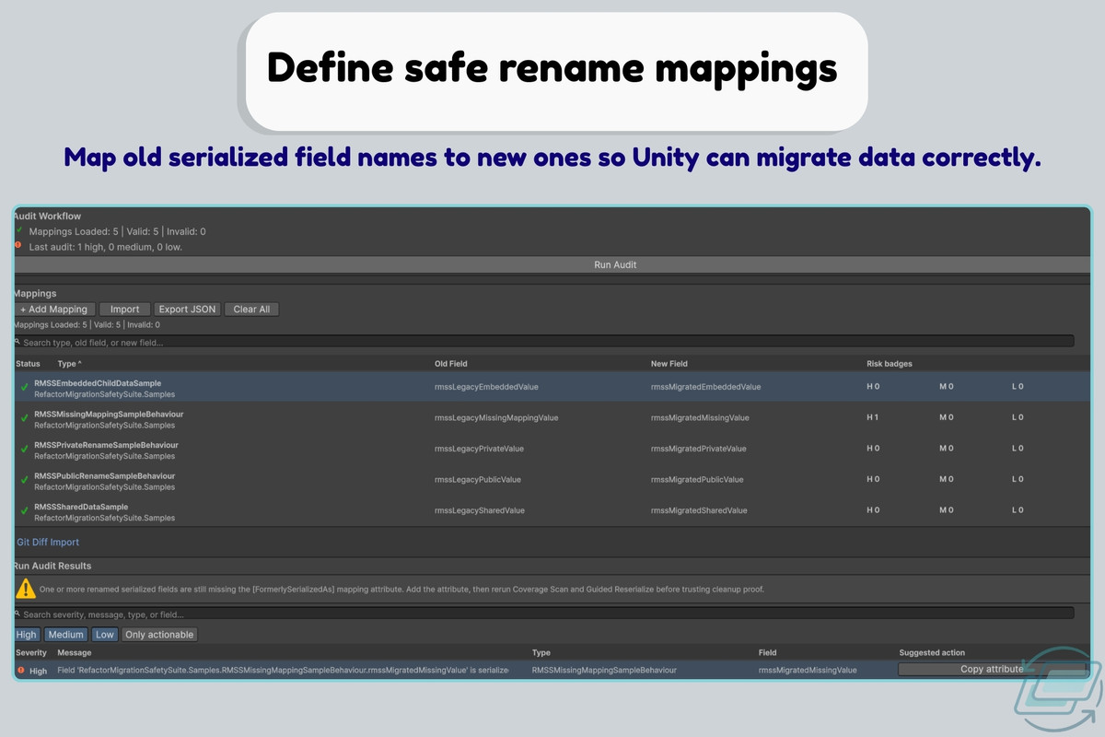
Task: Click the status check for RMSSSharedDataSample
Action: (x=24, y=511)
